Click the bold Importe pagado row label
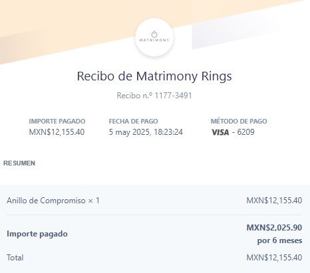This screenshot has width=310, height=273. click(x=37, y=234)
